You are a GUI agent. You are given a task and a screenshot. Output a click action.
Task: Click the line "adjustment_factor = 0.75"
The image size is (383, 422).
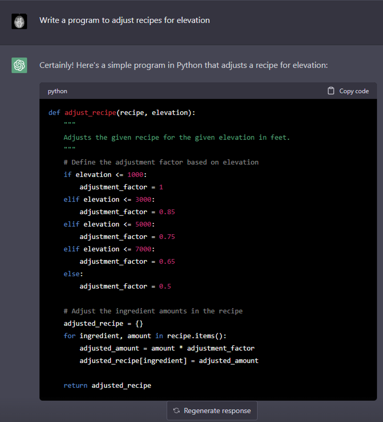click(x=127, y=237)
